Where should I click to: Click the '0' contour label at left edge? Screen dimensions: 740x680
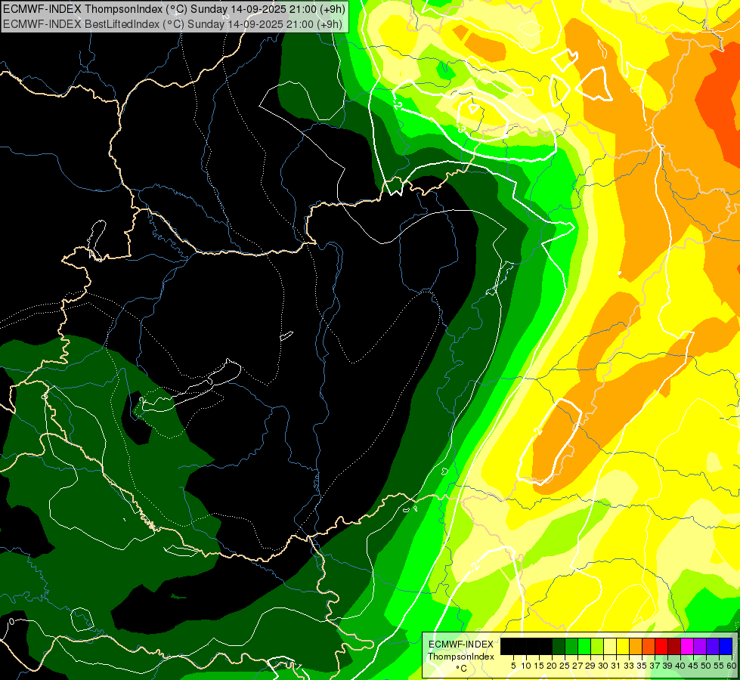pos(11,622)
